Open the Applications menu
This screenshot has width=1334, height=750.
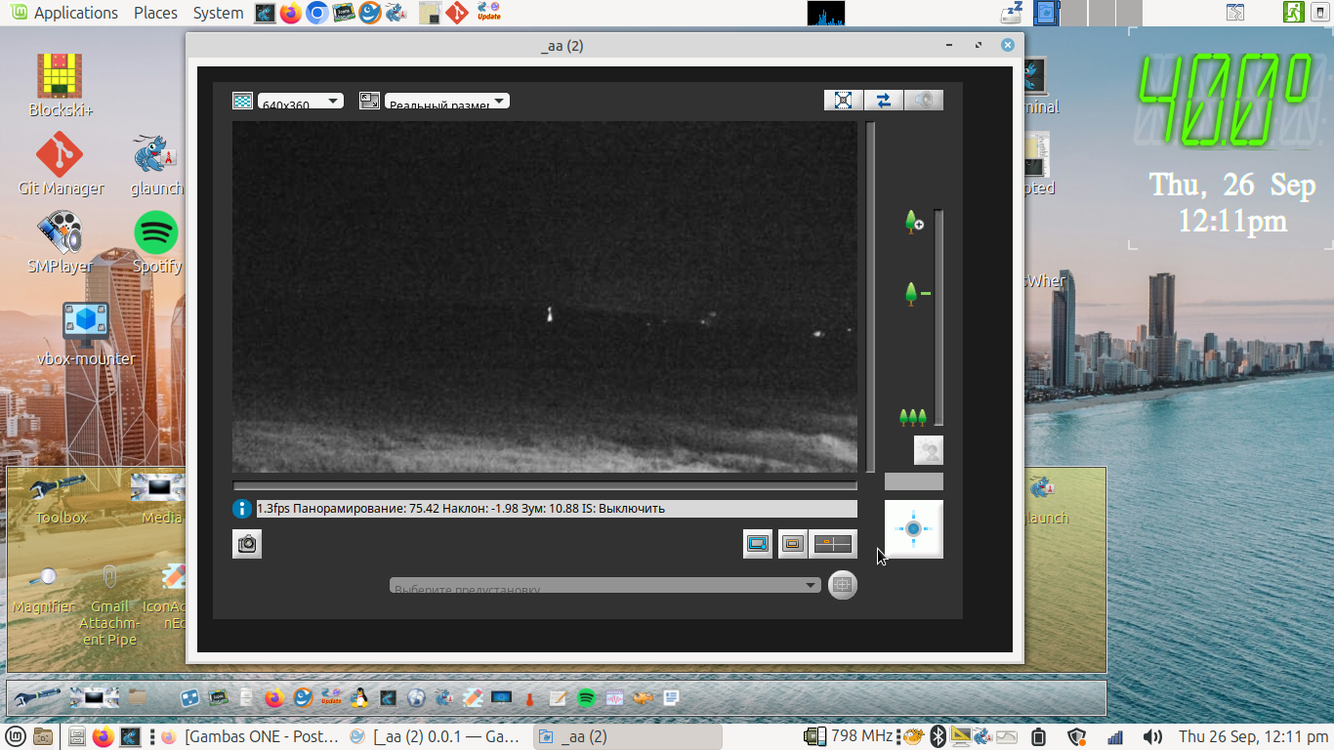pyautogui.click(x=64, y=13)
